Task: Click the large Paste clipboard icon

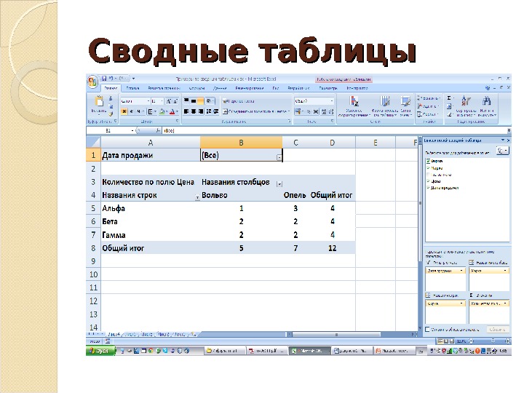Action: click(99, 101)
